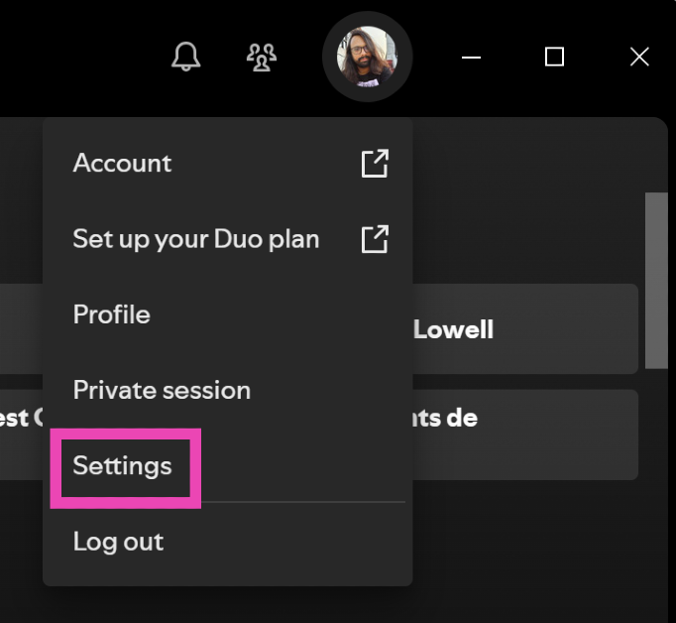Image resolution: width=676 pixels, height=623 pixels.
Task: Click the external link icon beside Account
Action: [x=375, y=164]
